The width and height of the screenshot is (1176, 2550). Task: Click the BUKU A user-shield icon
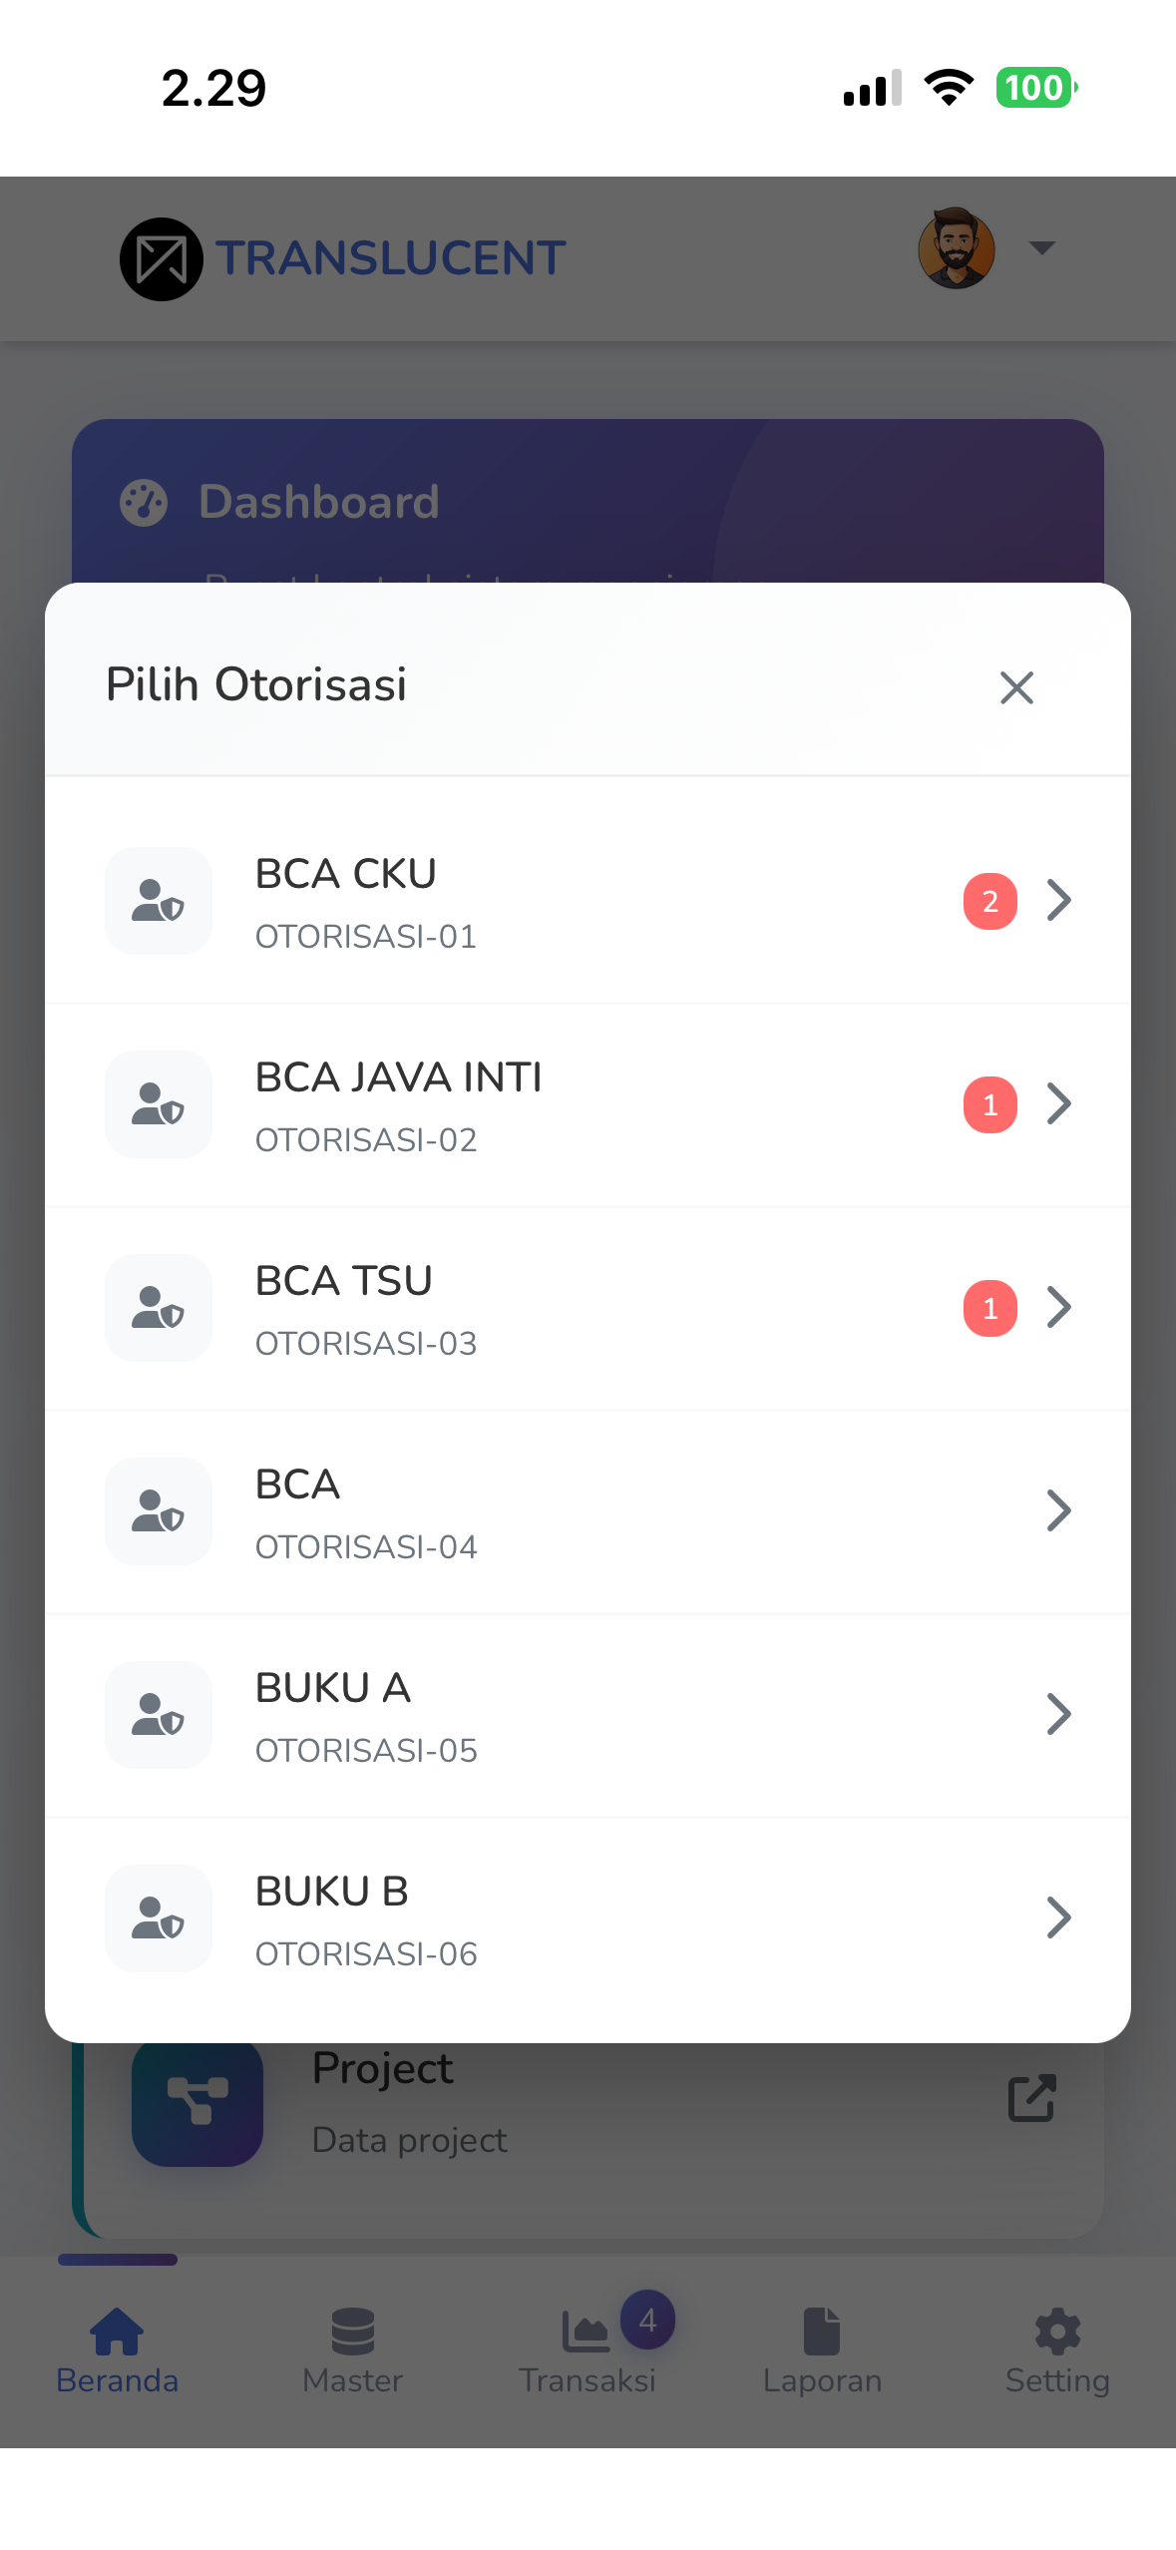tap(159, 1715)
